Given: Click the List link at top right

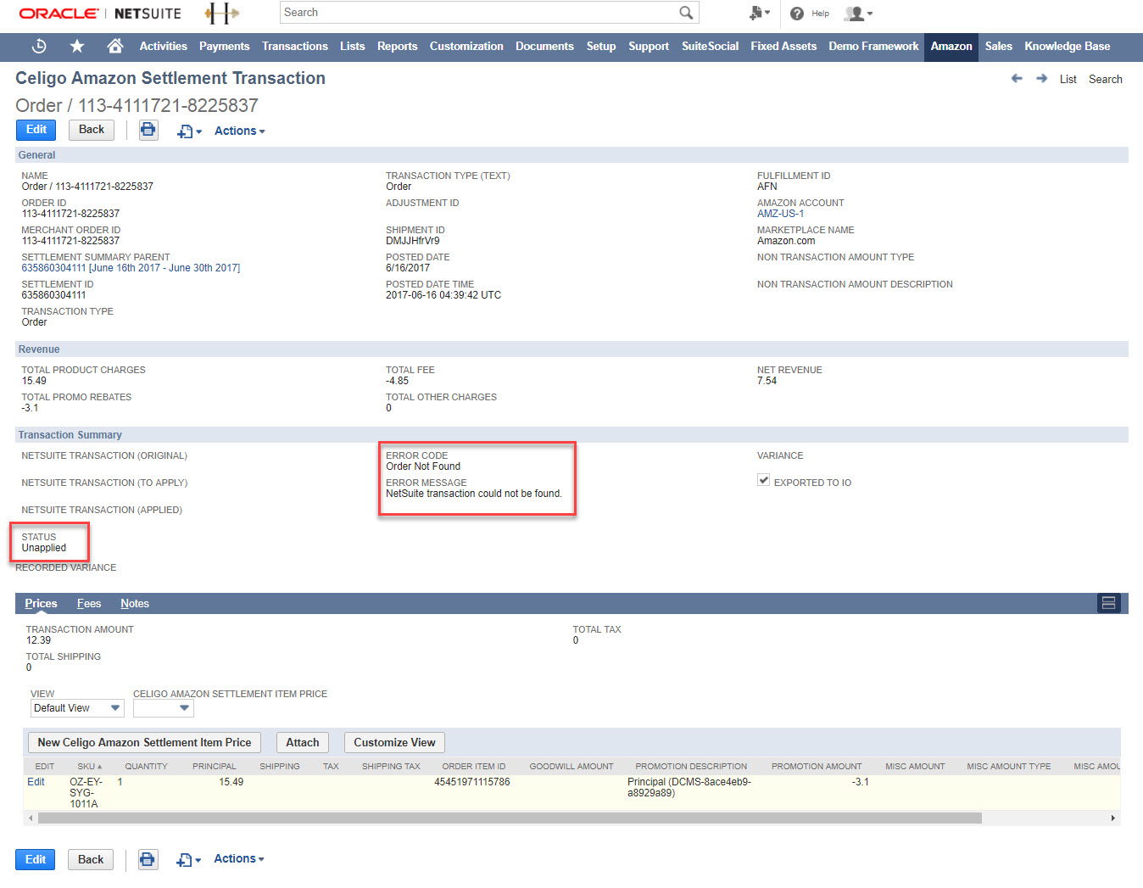Looking at the screenshot, I should [x=1068, y=79].
